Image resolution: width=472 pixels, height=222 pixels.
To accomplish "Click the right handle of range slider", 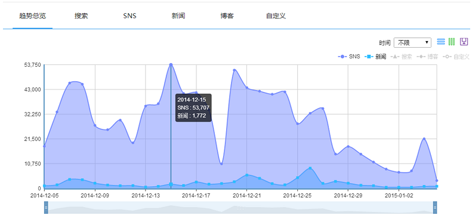I will click(435, 208).
